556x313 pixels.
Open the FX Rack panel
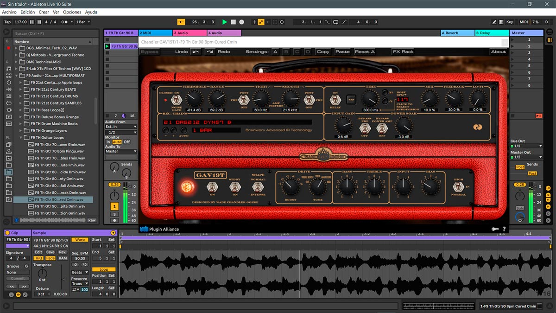click(403, 52)
